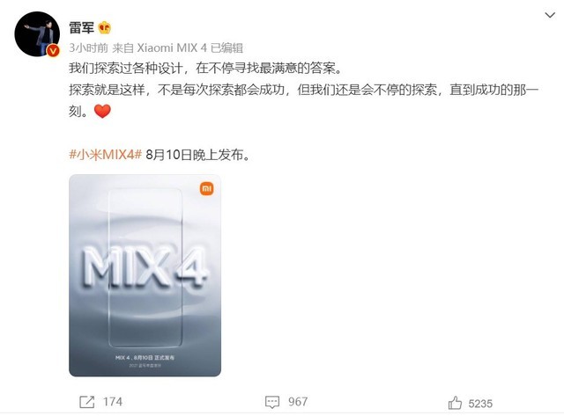Image resolution: width=564 pixels, height=416 pixels.
Task: Click the 5235 like count
Action: click(x=480, y=404)
